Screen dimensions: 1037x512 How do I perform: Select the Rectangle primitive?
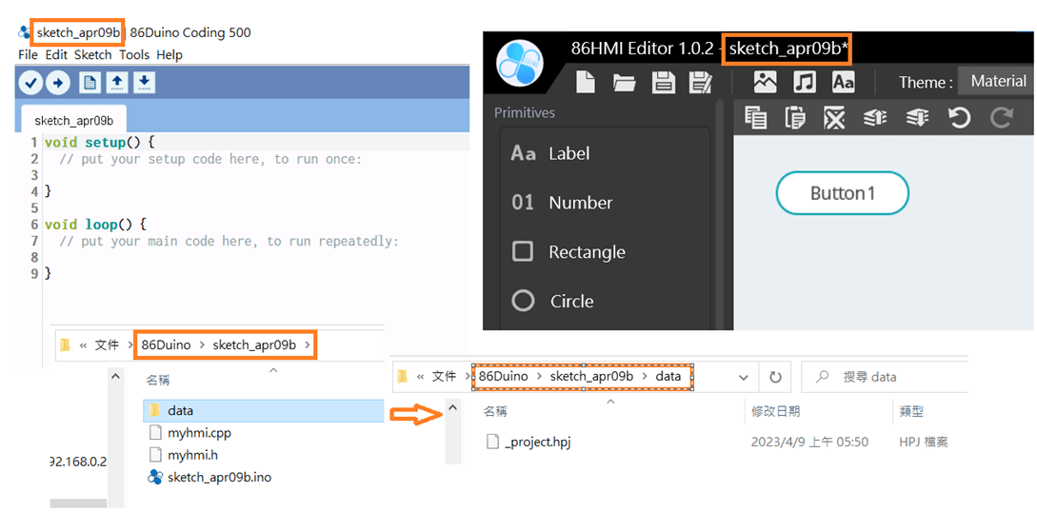(x=586, y=252)
